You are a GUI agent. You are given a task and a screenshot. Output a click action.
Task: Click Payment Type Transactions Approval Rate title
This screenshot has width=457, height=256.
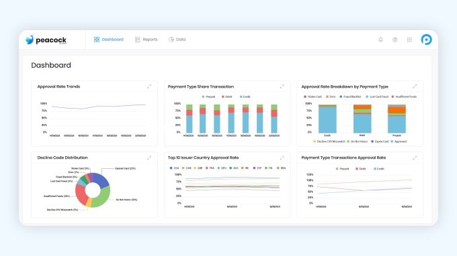(343, 157)
